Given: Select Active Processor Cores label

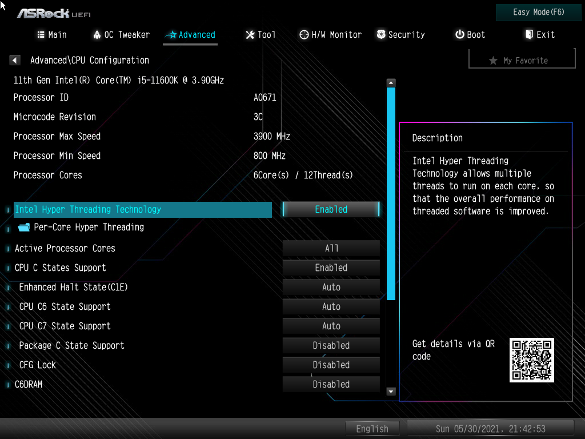Looking at the screenshot, I should click(x=65, y=249).
